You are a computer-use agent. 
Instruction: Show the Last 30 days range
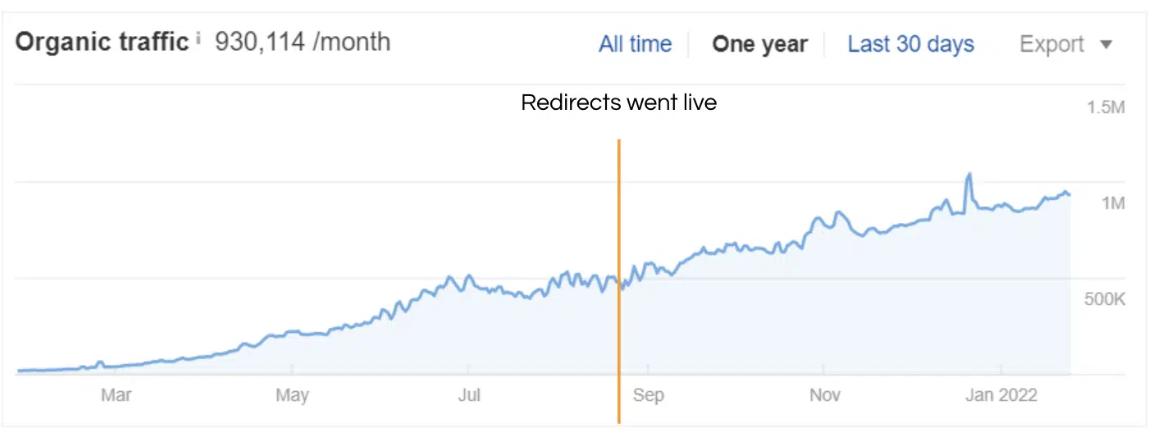pos(910,44)
